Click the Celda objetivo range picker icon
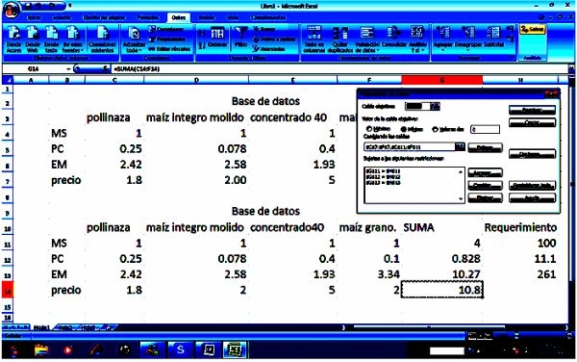The image size is (577, 362). coord(435,107)
